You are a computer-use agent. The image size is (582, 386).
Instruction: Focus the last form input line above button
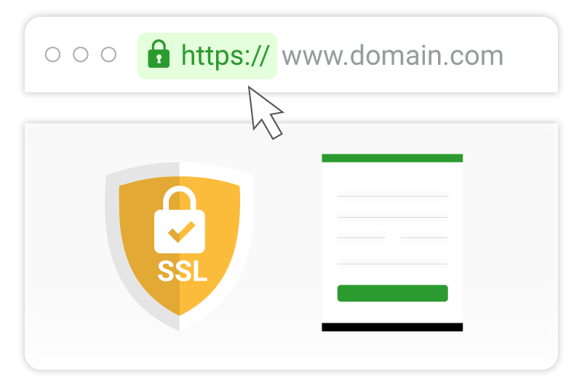click(x=392, y=264)
